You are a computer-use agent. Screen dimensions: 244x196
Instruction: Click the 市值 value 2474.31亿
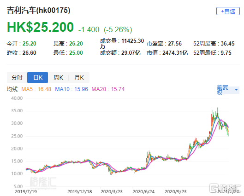175,53
